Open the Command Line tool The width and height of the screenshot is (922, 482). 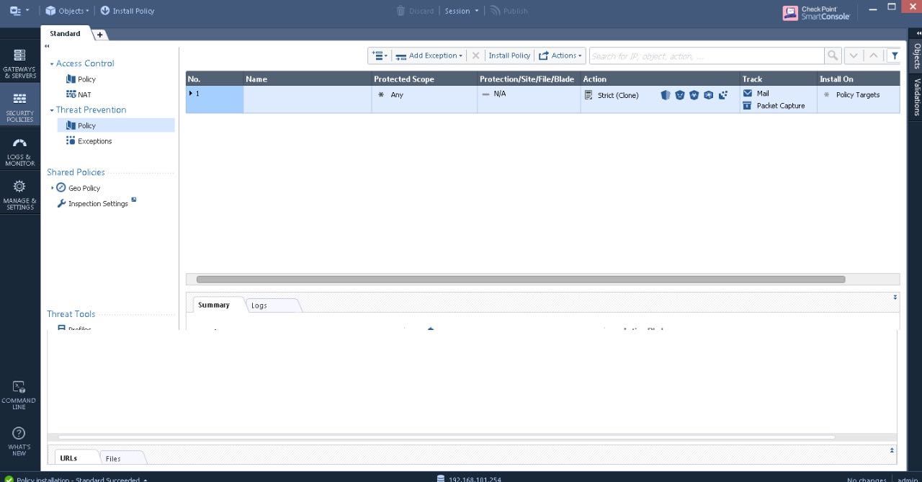click(19, 396)
